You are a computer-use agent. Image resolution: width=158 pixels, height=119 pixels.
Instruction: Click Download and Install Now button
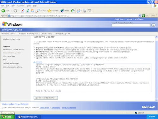coord(46,98)
